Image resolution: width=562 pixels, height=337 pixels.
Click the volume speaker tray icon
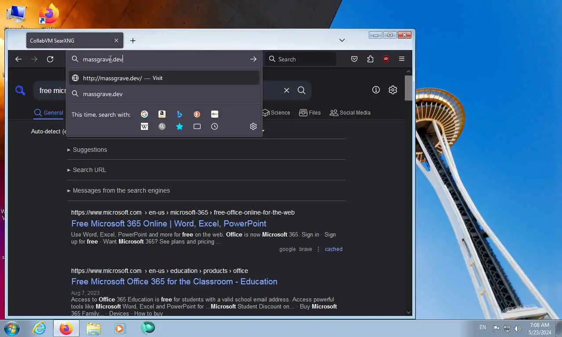(x=517, y=328)
